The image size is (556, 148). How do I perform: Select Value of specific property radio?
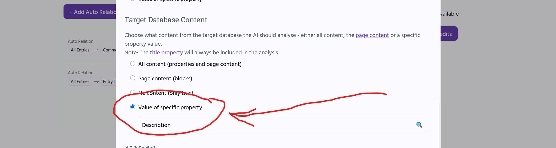point(133,107)
